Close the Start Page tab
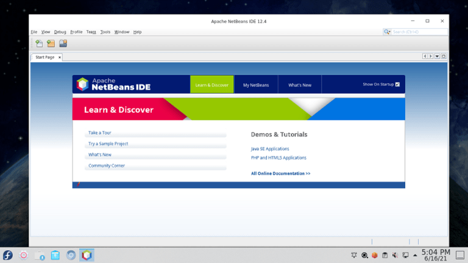Screen dimensions: 468x263 click(60, 57)
